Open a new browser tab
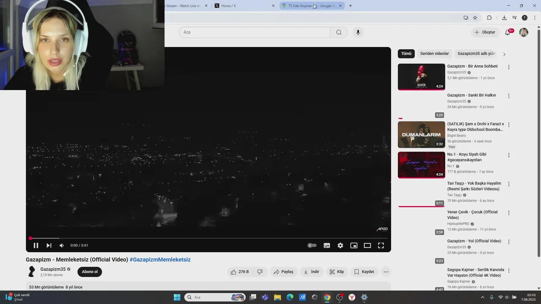Image resolution: width=541 pixels, height=304 pixels. tap(350, 6)
